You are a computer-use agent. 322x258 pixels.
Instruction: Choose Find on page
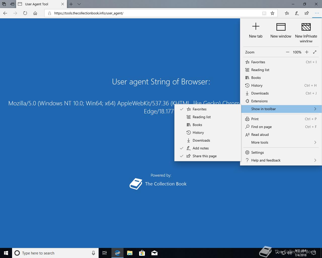tap(281, 127)
